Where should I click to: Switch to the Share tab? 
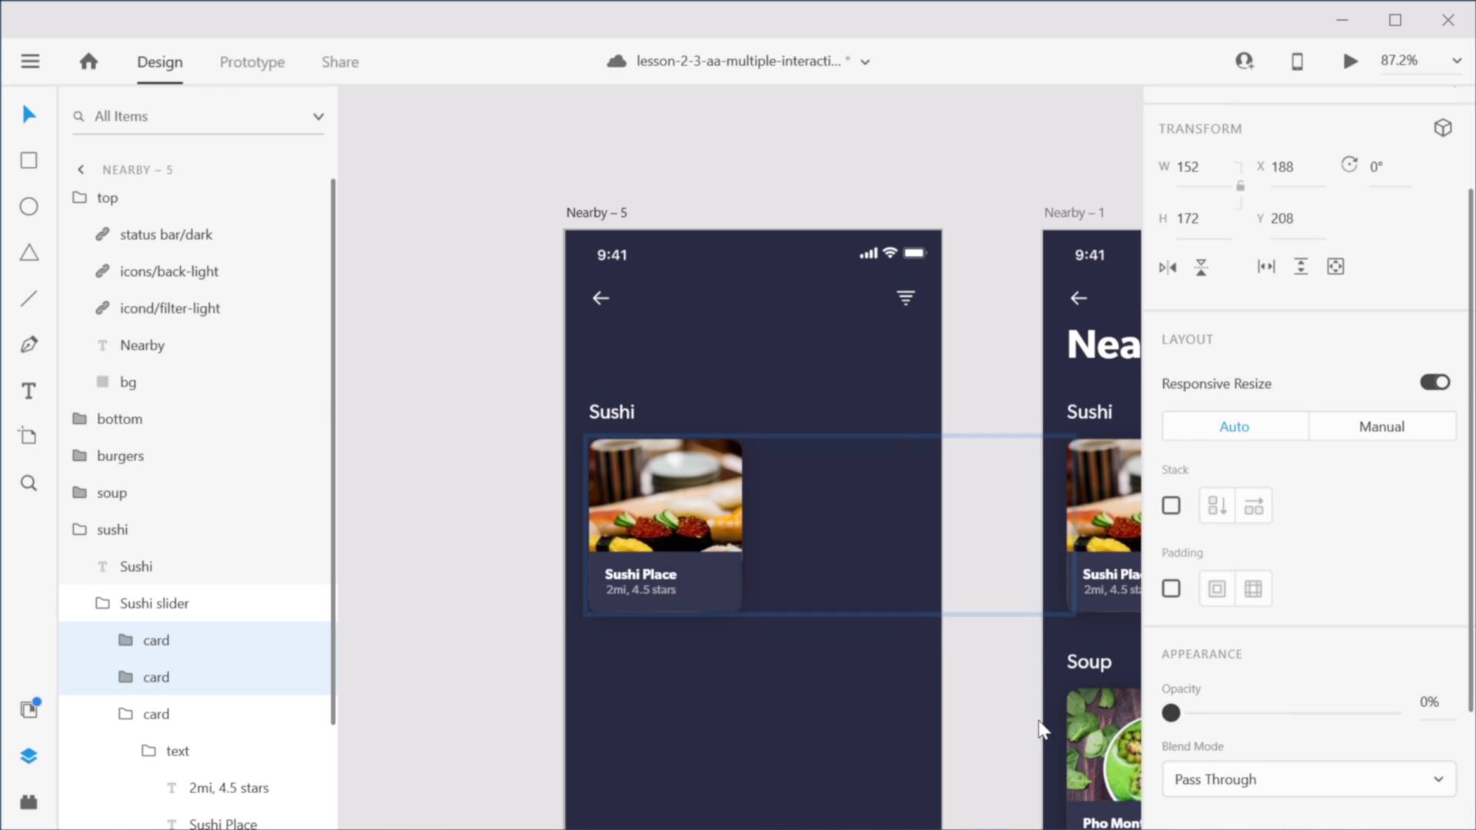click(x=340, y=62)
